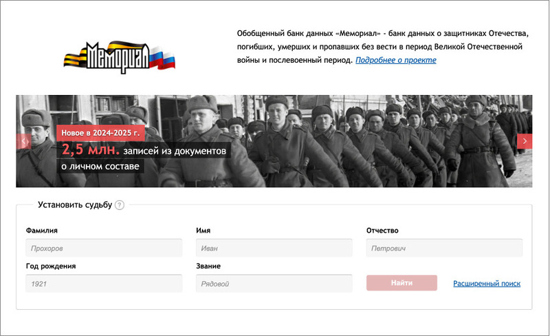Focus the Отчество input field

[444, 248]
